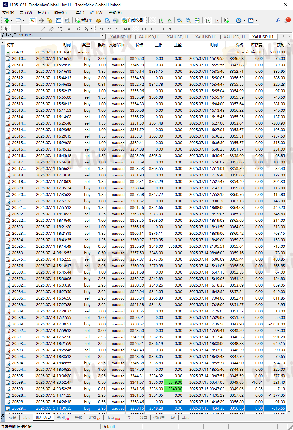The width and height of the screenshot is (293, 430).
Task: Expand the templates dropdown arrow
Action: 256,20
